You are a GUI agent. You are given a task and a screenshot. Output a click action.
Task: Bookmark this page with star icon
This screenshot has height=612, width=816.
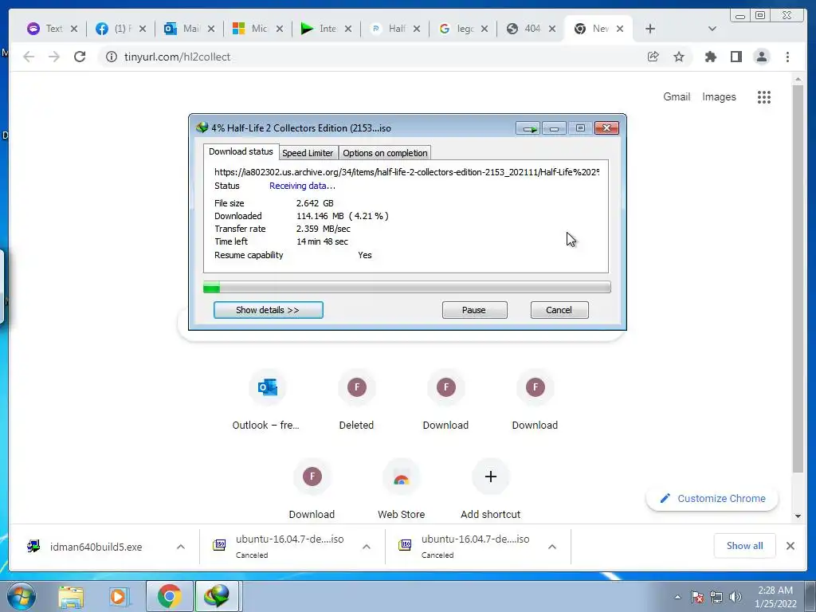pyautogui.click(x=679, y=57)
